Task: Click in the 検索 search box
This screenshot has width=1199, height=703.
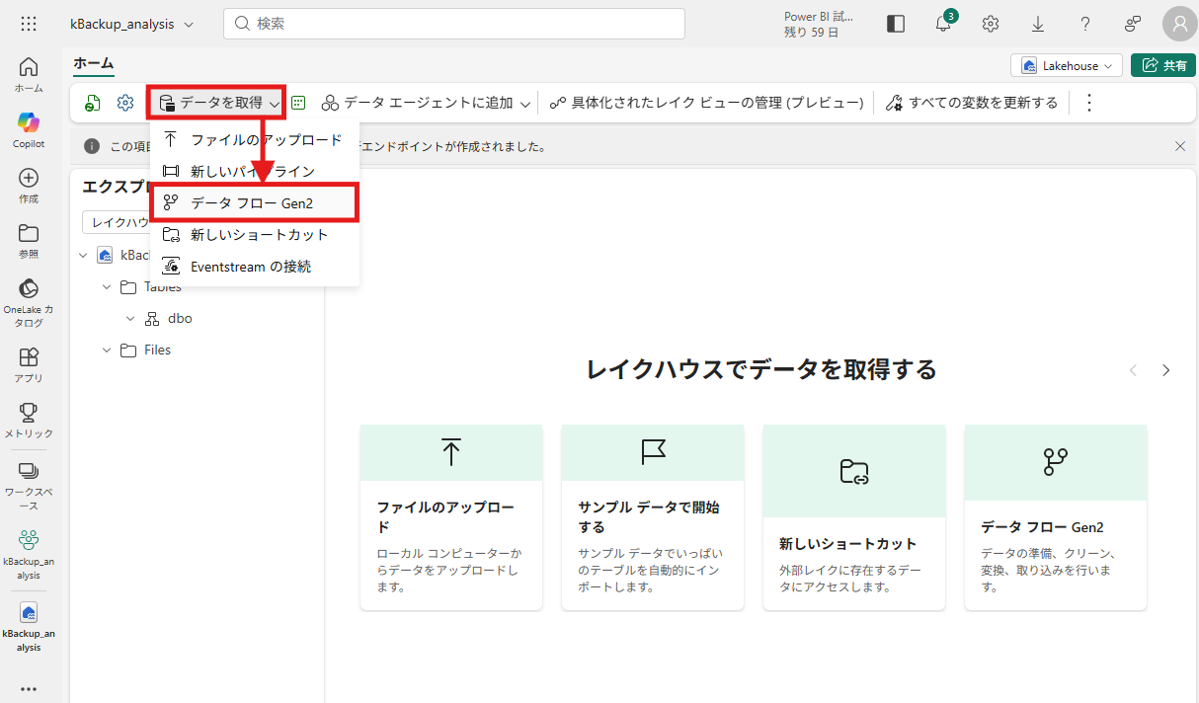Action: coord(454,24)
